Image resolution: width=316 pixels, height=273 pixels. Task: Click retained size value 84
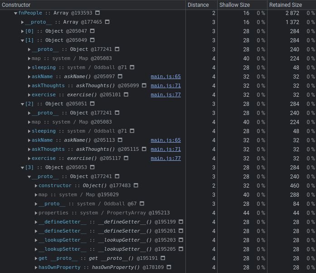pyautogui.click(x=296, y=204)
